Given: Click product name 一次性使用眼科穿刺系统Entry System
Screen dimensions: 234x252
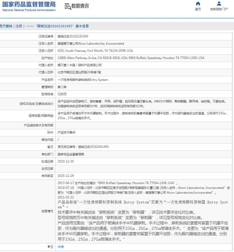Looking at the screenshot, I should point(83,80).
